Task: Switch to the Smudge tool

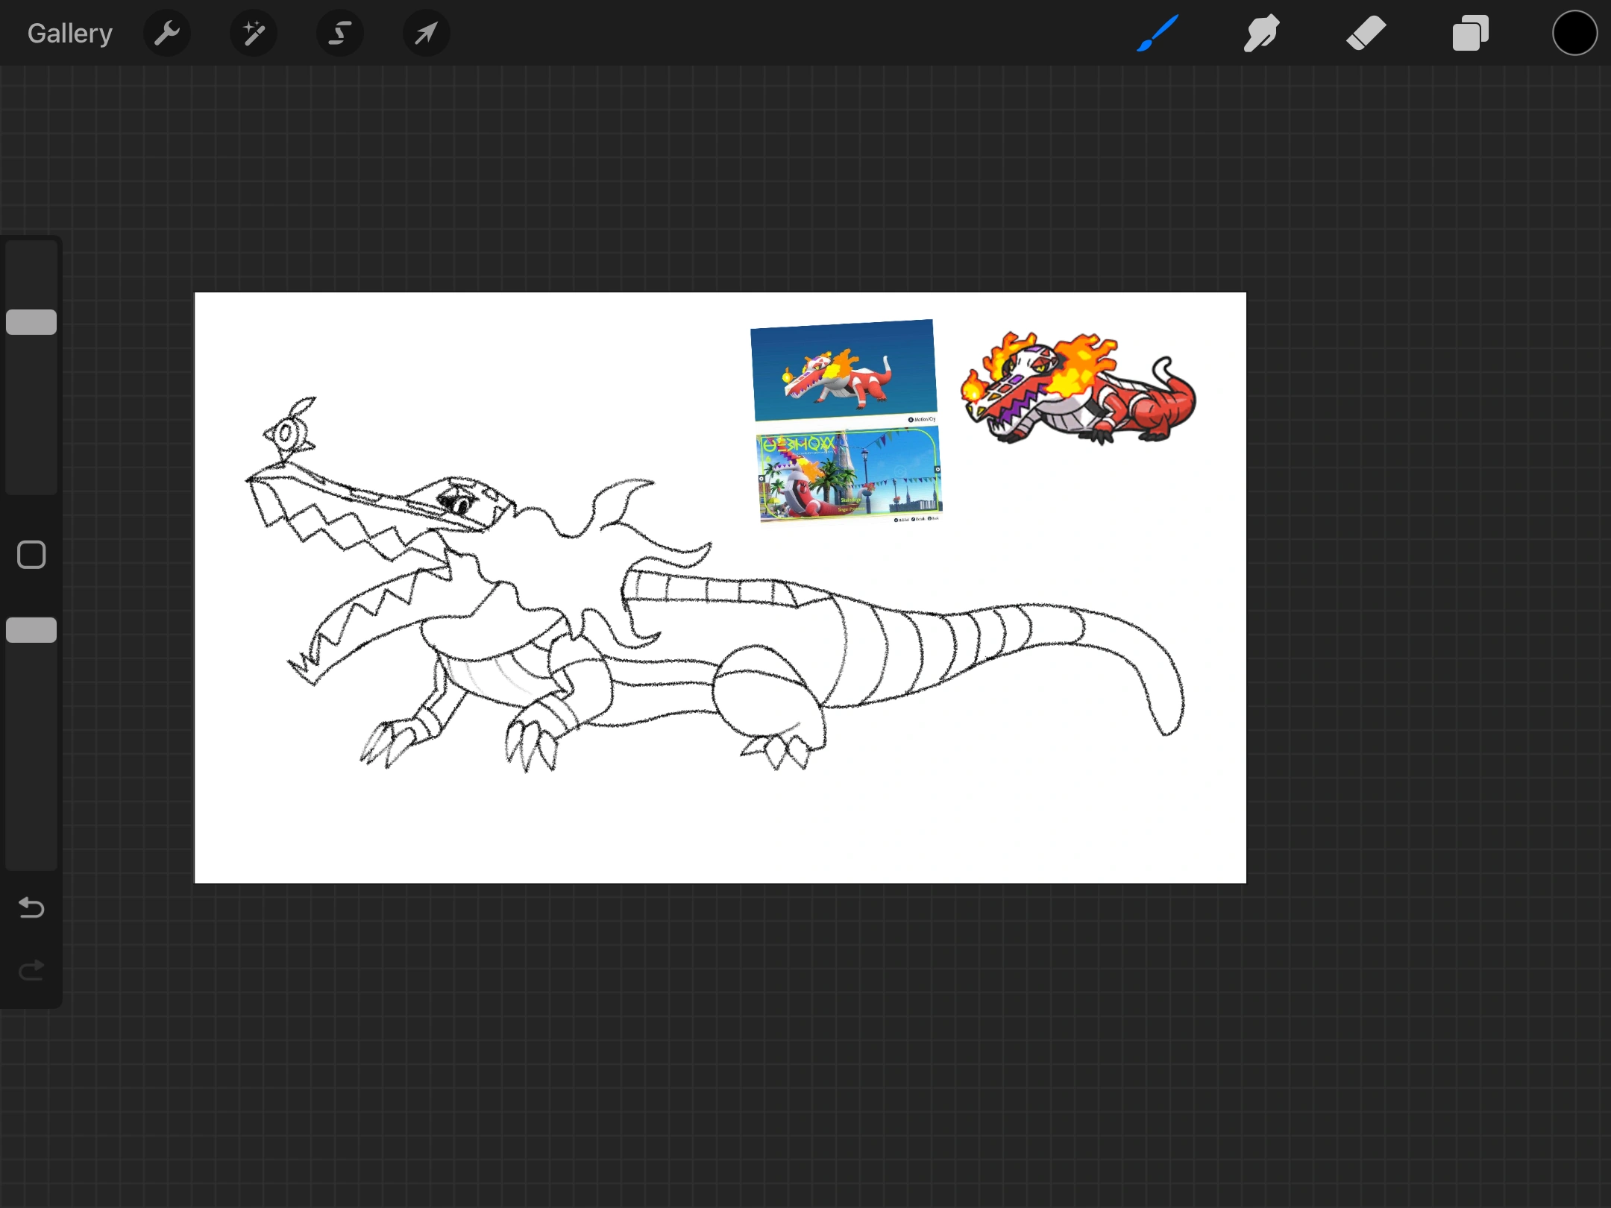Action: pyautogui.click(x=1261, y=33)
